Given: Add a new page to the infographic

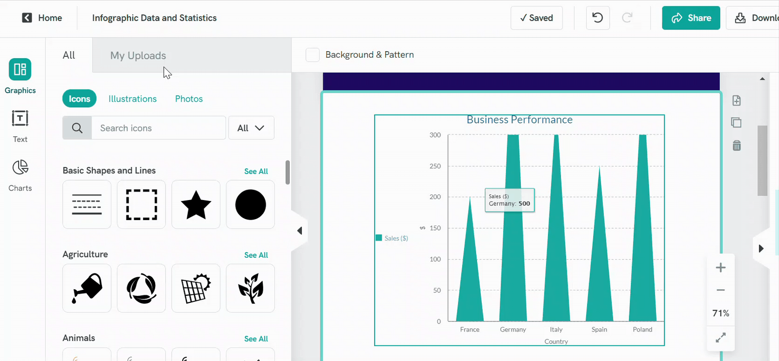Looking at the screenshot, I should [736, 100].
